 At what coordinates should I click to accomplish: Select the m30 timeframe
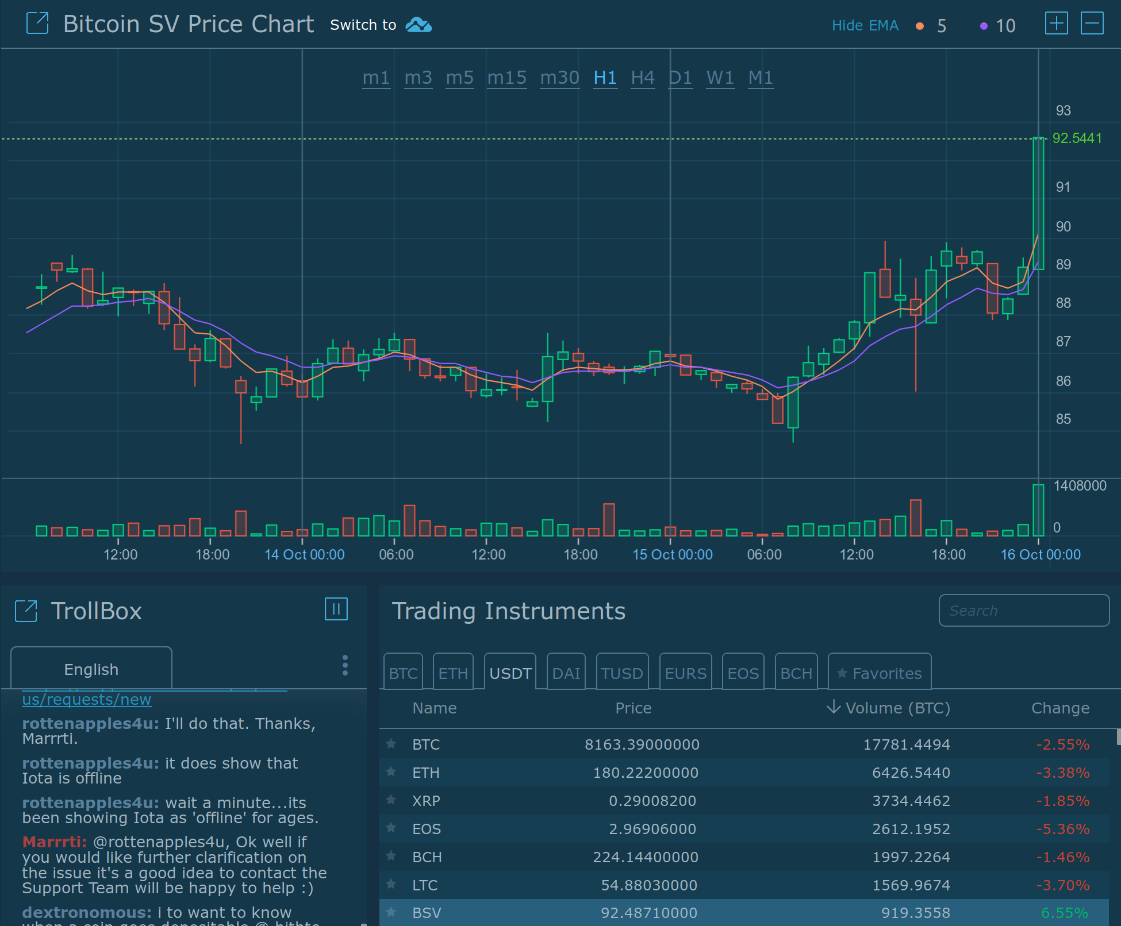pos(559,78)
